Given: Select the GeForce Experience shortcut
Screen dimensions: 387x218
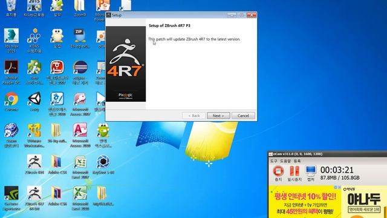Looking at the screenshot, I should pyautogui.click(x=11, y=198).
